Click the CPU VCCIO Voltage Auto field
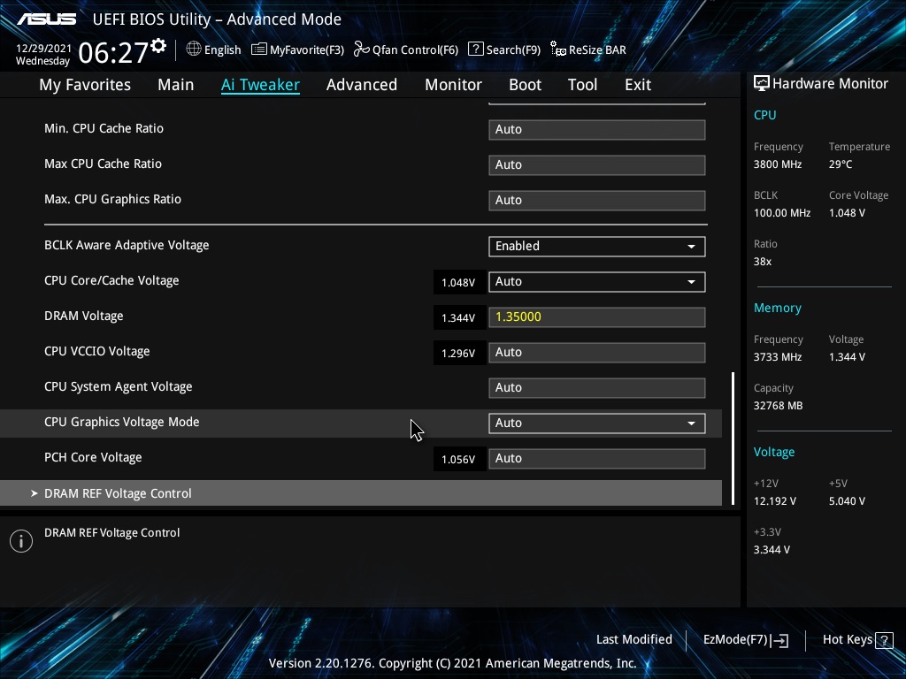The width and height of the screenshot is (906, 679). pos(597,352)
